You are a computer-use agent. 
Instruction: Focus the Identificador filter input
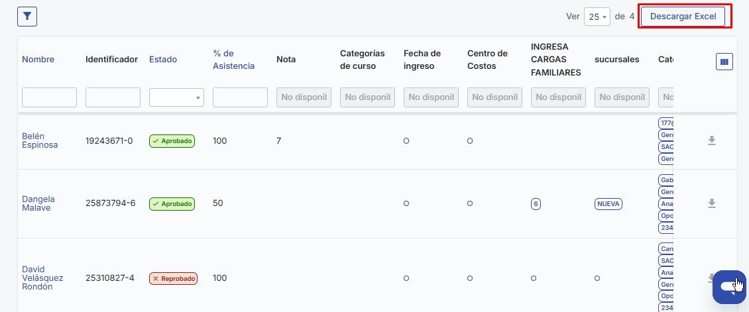(113, 97)
